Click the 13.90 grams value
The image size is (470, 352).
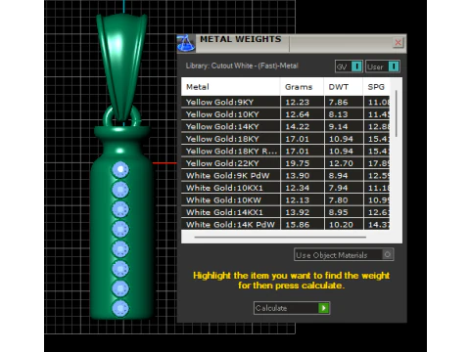[x=297, y=175]
